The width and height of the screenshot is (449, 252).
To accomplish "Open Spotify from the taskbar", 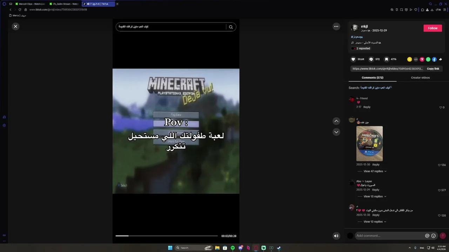I will 233,248.
